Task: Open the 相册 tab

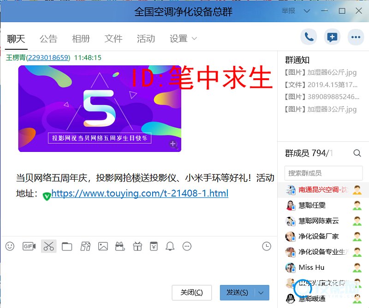Action: pyautogui.click(x=81, y=39)
